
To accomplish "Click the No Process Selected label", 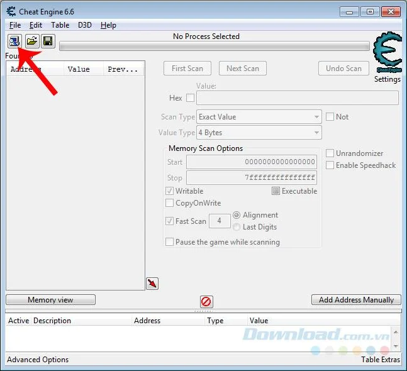I will coord(206,36).
